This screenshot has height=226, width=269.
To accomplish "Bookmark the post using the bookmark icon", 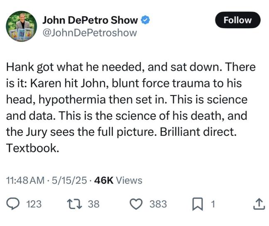I will (197, 204).
